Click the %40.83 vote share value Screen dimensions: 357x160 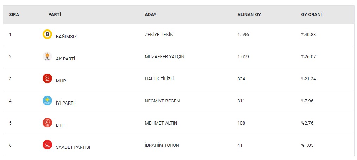[x=308, y=35]
